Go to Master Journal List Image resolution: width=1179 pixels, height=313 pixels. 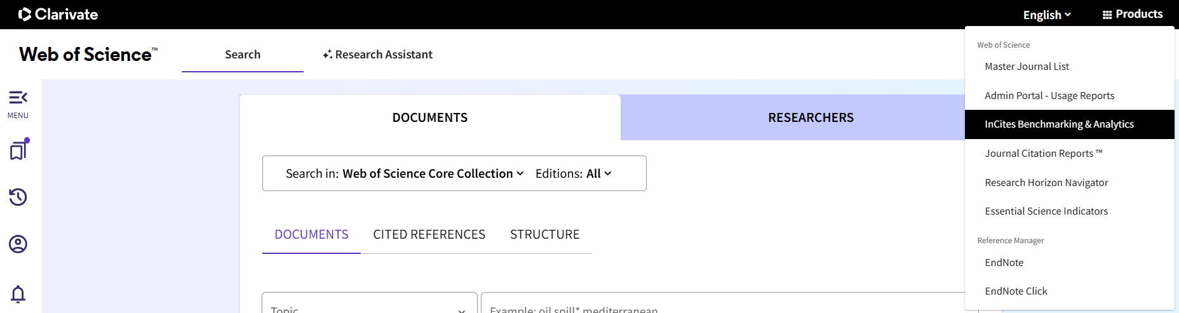coord(1027,67)
